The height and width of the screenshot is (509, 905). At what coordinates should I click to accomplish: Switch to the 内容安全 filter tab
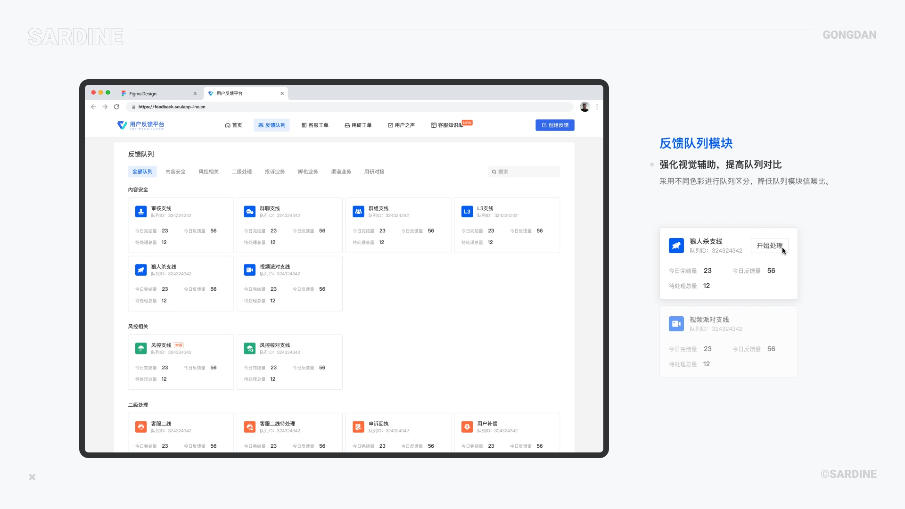pyautogui.click(x=175, y=172)
